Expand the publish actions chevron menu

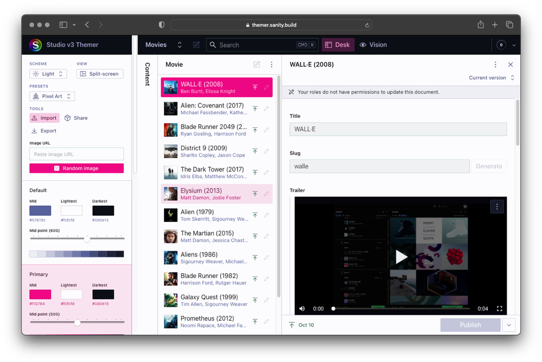509,325
